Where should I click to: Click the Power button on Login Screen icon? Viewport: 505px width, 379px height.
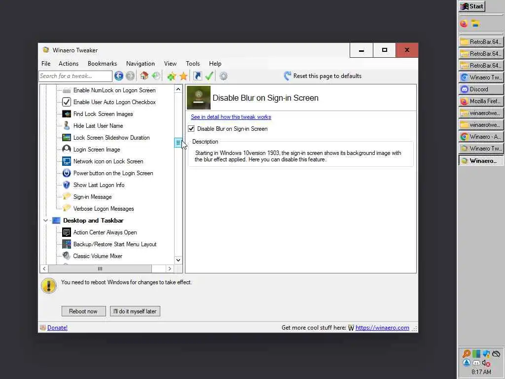(x=67, y=173)
